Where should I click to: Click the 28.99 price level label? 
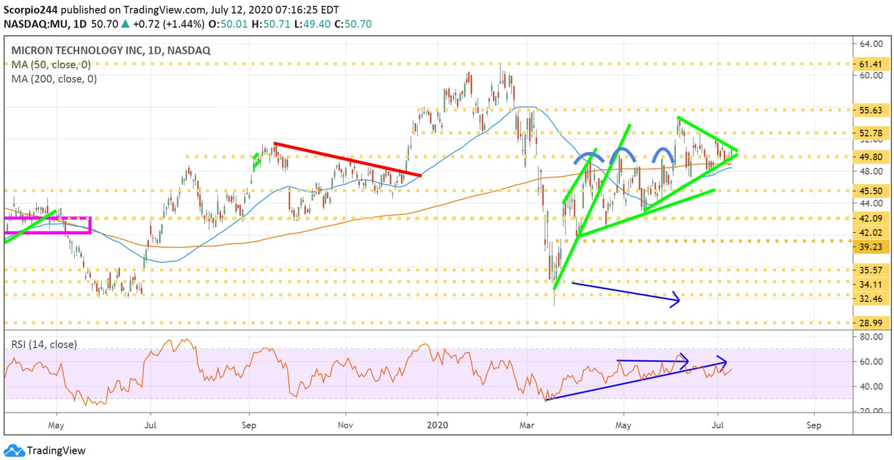click(x=871, y=324)
